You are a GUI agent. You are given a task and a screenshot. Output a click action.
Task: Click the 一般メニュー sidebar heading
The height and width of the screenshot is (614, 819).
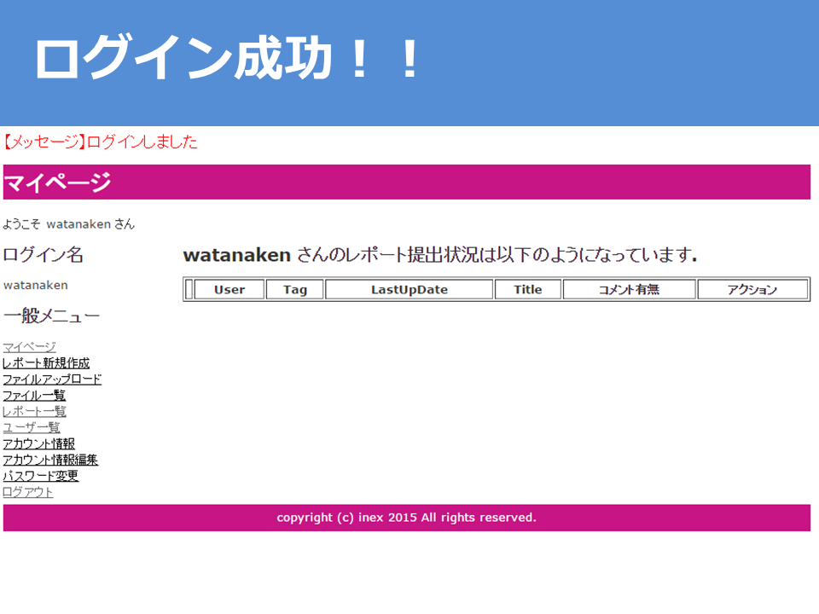pyautogui.click(x=51, y=316)
